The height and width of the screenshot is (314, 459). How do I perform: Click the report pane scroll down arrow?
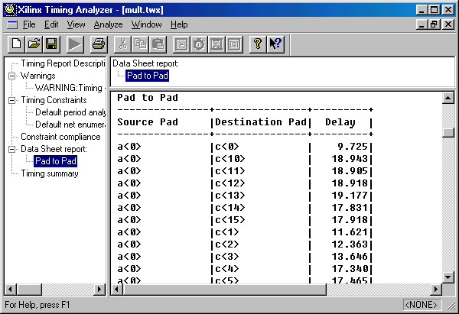click(448, 277)
